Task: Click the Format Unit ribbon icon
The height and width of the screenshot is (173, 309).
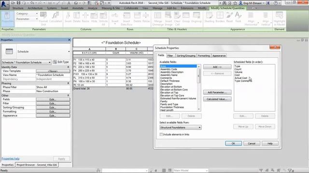Action: coord(43,19)
